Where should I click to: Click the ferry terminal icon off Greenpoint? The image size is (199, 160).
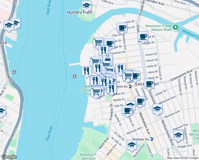click(x=74, y=76)
